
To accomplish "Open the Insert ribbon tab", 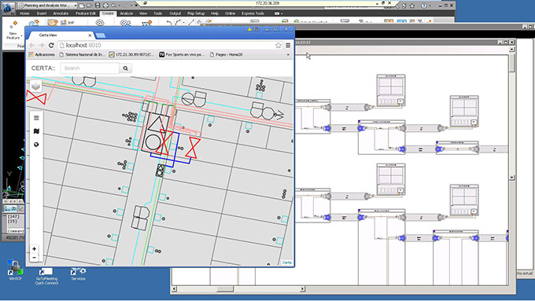I will coord(42,13).
